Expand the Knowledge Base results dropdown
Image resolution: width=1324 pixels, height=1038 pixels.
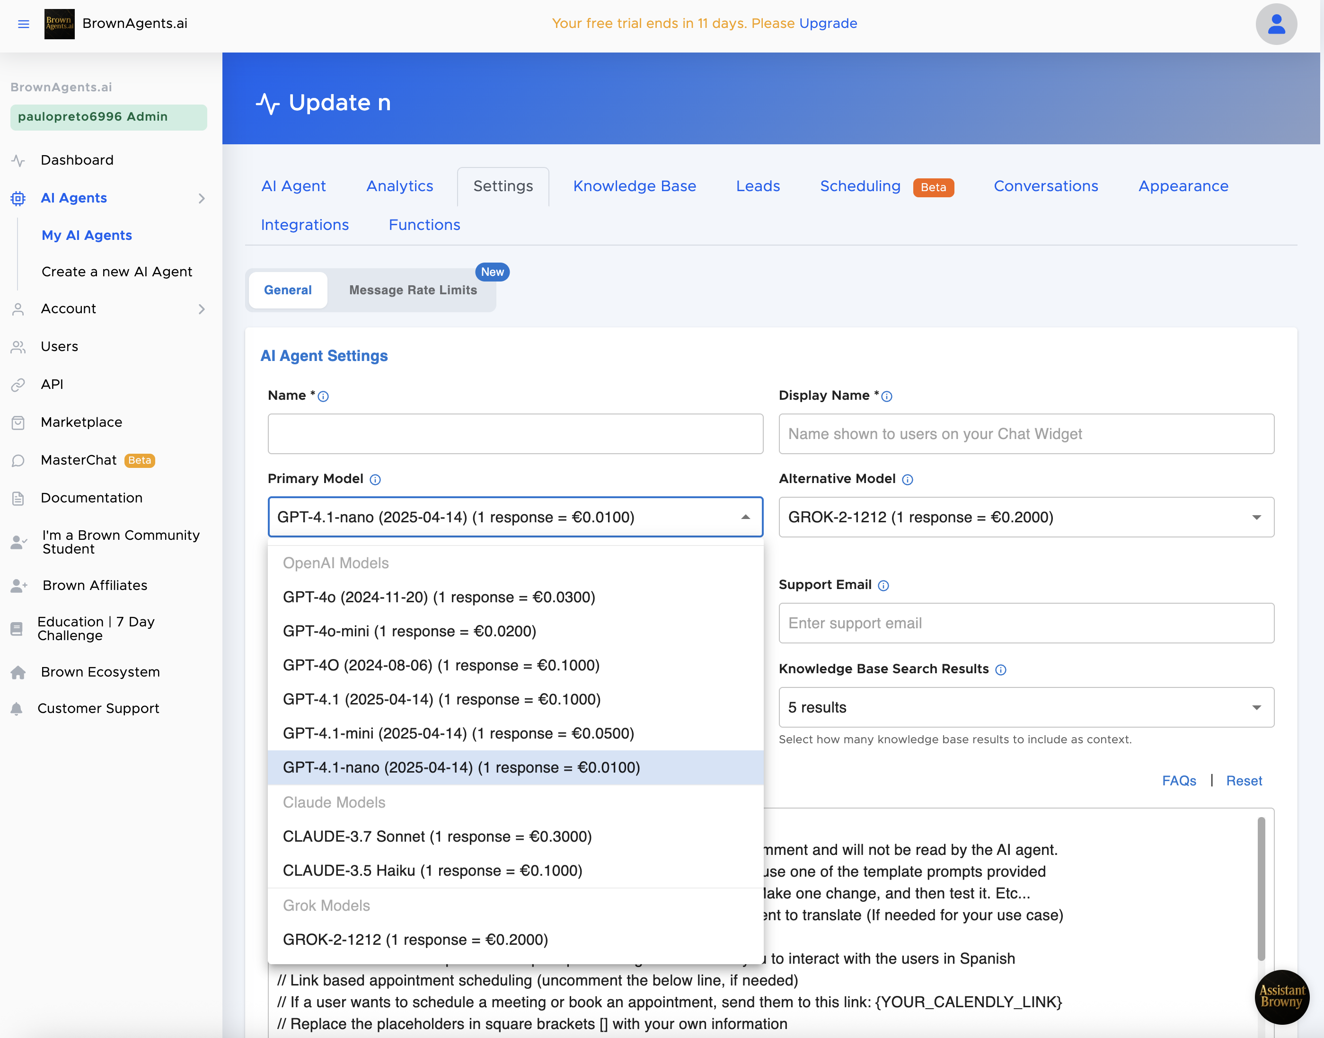point(1025,707)
